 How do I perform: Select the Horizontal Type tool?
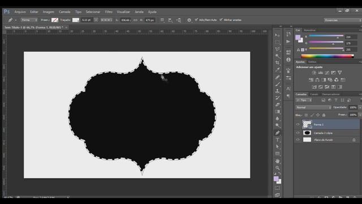pyautogui.click(x=277, y=140)
